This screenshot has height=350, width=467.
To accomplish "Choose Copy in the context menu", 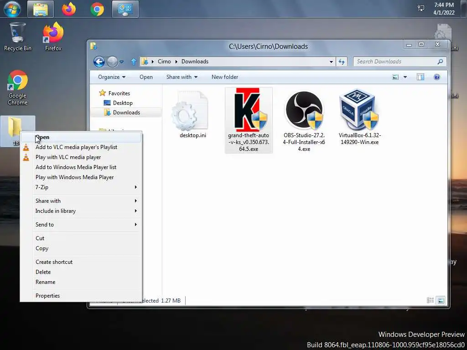I will [x=81, y=248].
